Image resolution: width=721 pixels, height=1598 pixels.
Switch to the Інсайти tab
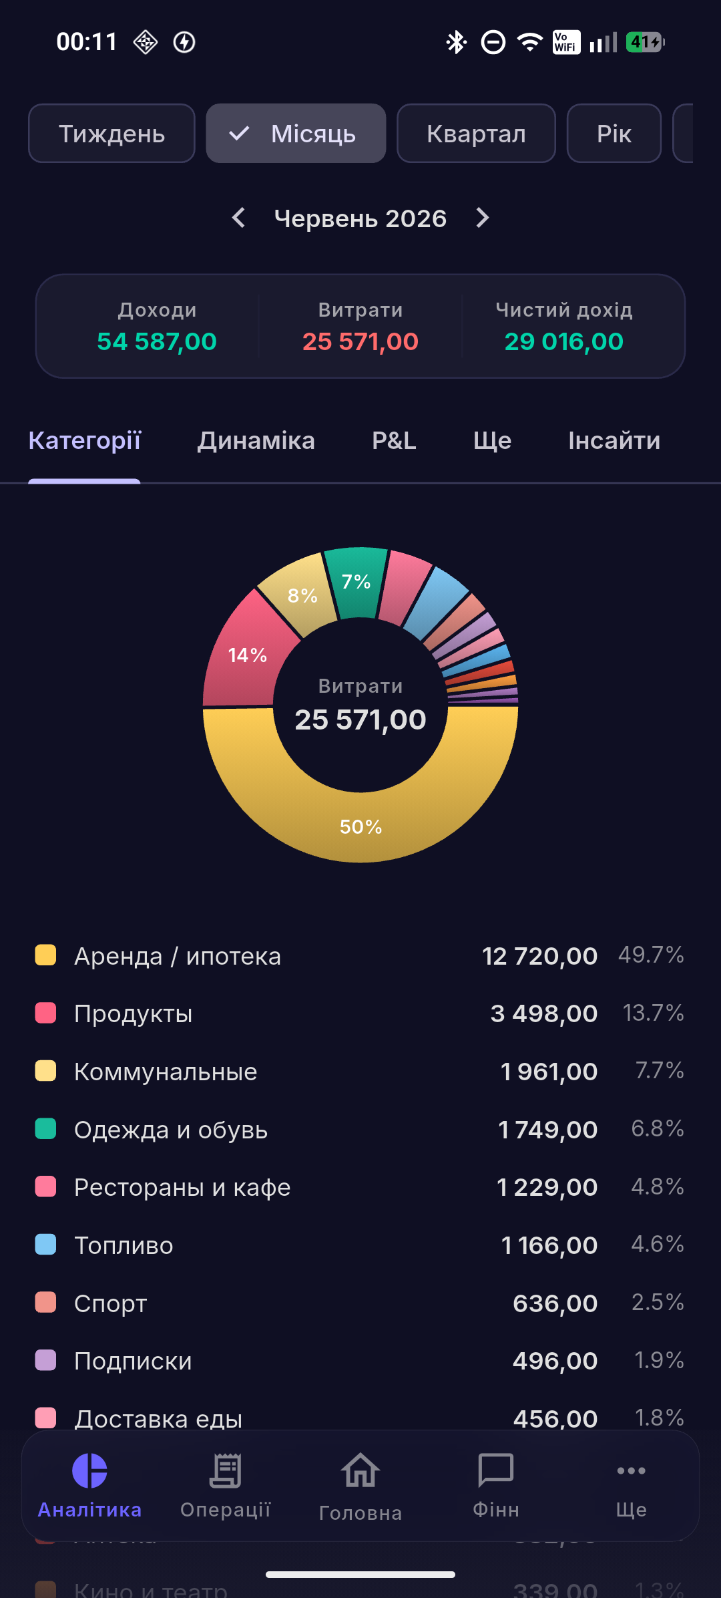(x=614, y=441)
